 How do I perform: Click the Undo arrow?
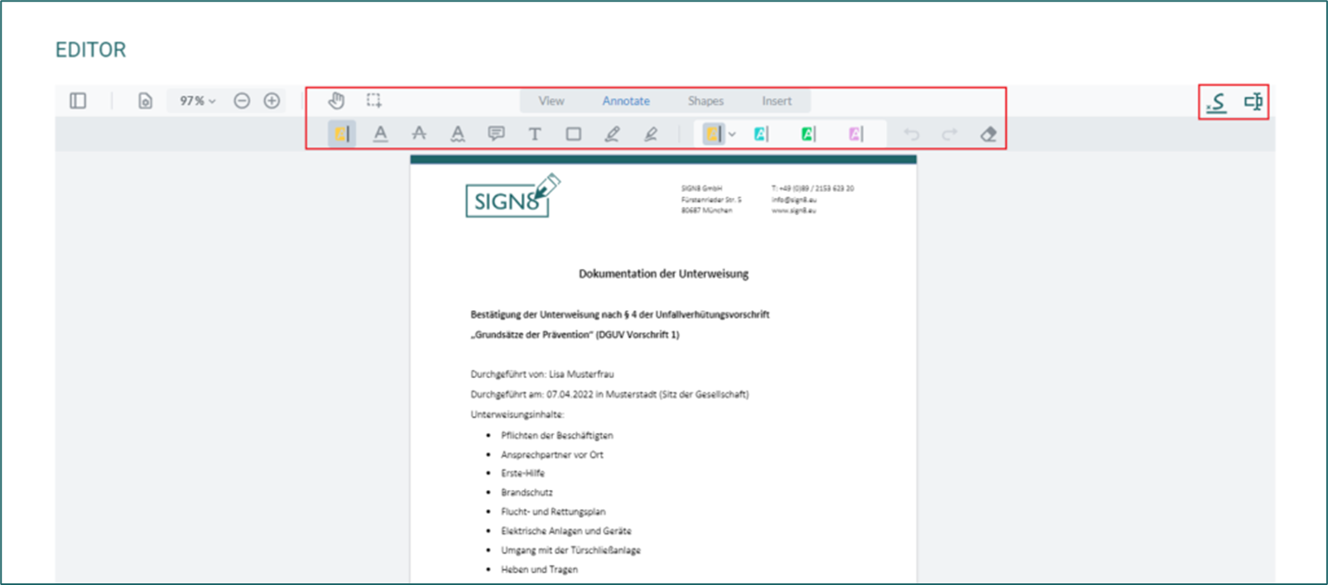pyautogui.click(x=912, y=134)
